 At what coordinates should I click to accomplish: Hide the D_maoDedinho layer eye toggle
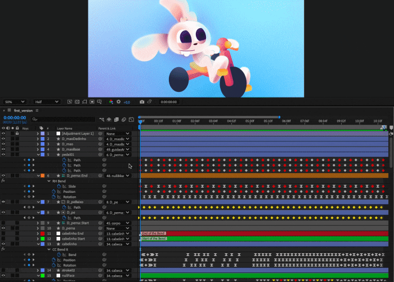3,139
